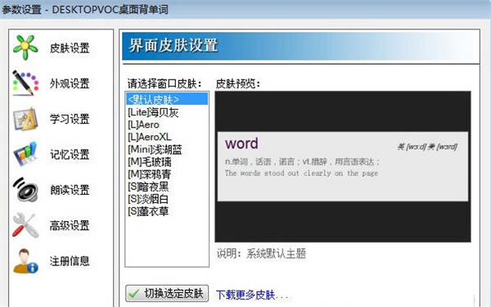Click the green flower skin settings icon
The width and height of the screenshot is (491, 307).
pos(25,47)
